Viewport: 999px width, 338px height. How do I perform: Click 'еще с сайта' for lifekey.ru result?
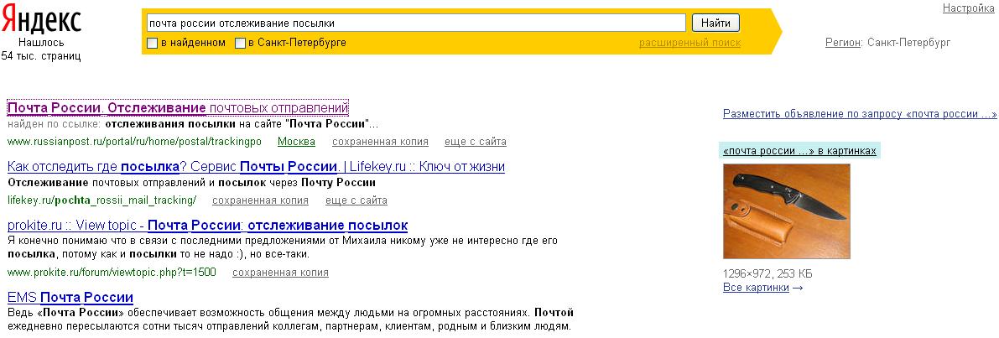pyautogui.click(x=356, y=200)
